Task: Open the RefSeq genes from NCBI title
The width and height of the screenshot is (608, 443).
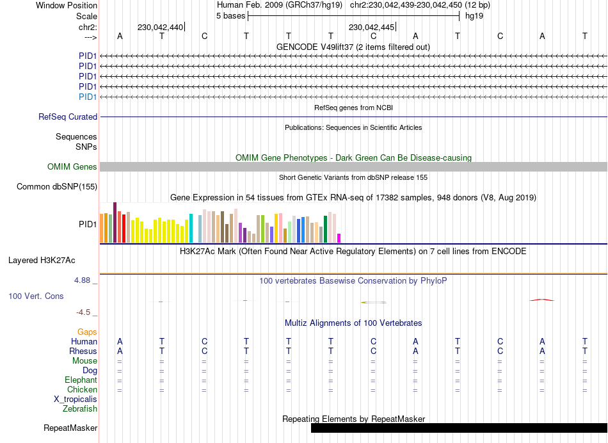Action: pos(353,108)
